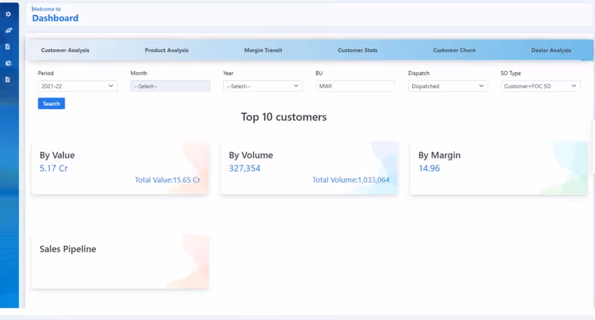Click the Search button
The image size is (595, 320).
[x=51, y=103]
